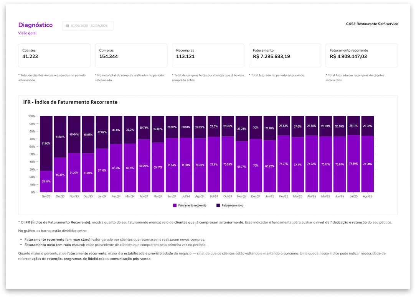
Task: Click the light purple legend color swatch
Action: coord(175,205)
